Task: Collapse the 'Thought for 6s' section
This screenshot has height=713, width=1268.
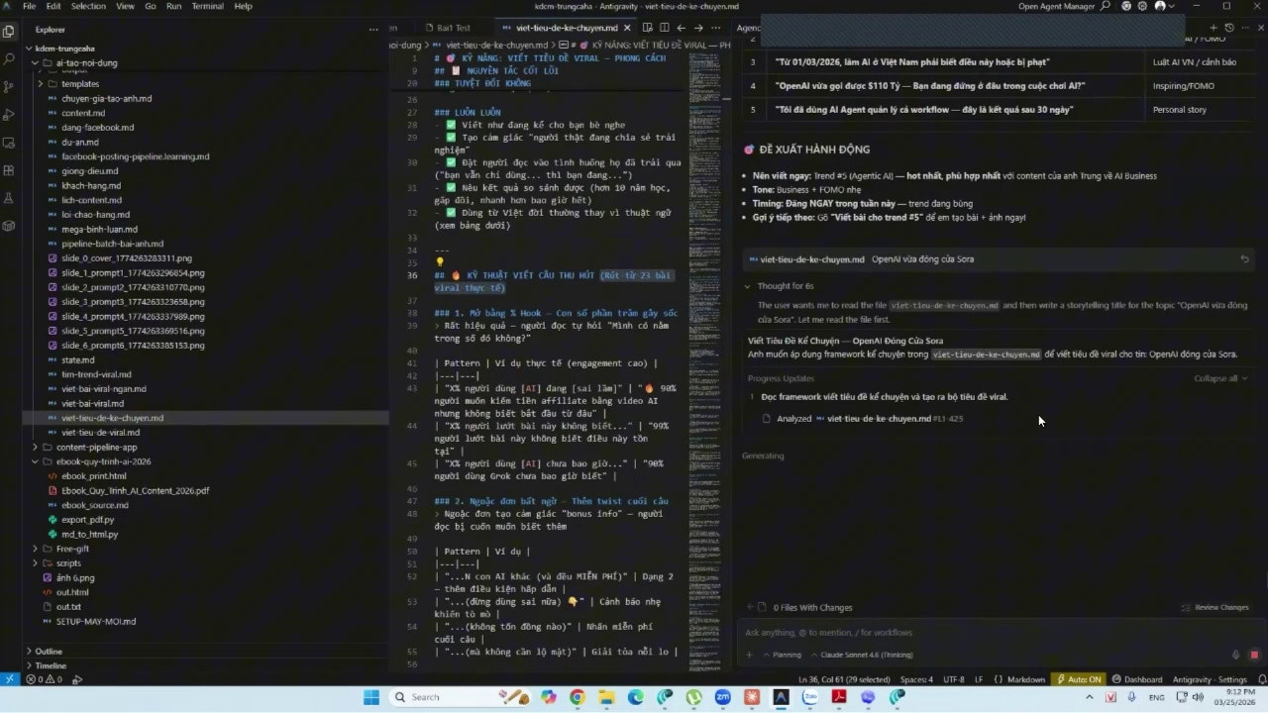Action: 779,286
